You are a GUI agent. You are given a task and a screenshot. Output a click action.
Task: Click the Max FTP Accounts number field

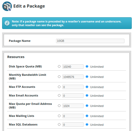(x=73, y=87)
